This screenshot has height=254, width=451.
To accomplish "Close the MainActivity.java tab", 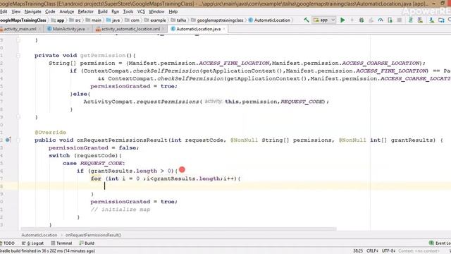I will point(88,29).
